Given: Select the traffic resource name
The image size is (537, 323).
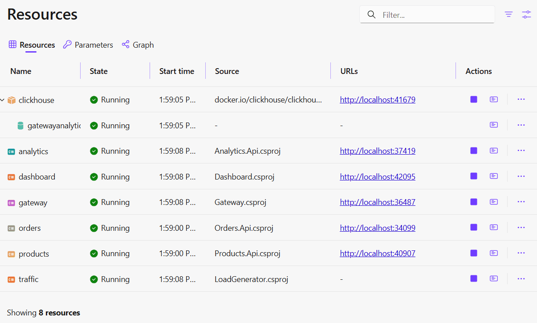Looking at the screenshot, I should [x=28, y=279].
